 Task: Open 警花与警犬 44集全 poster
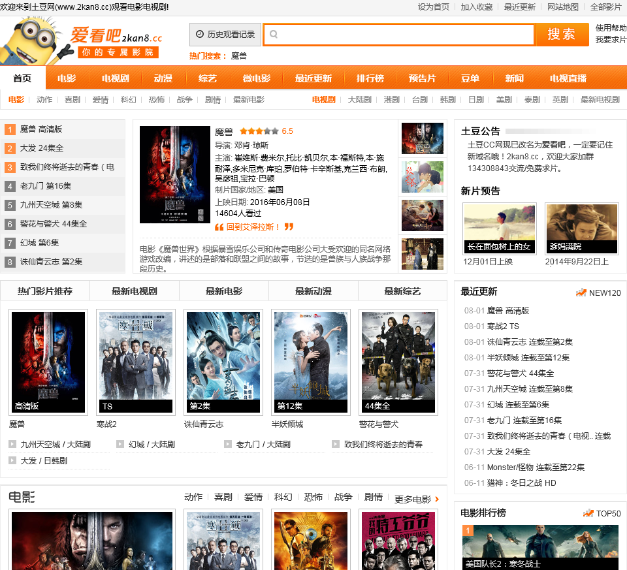398,362
